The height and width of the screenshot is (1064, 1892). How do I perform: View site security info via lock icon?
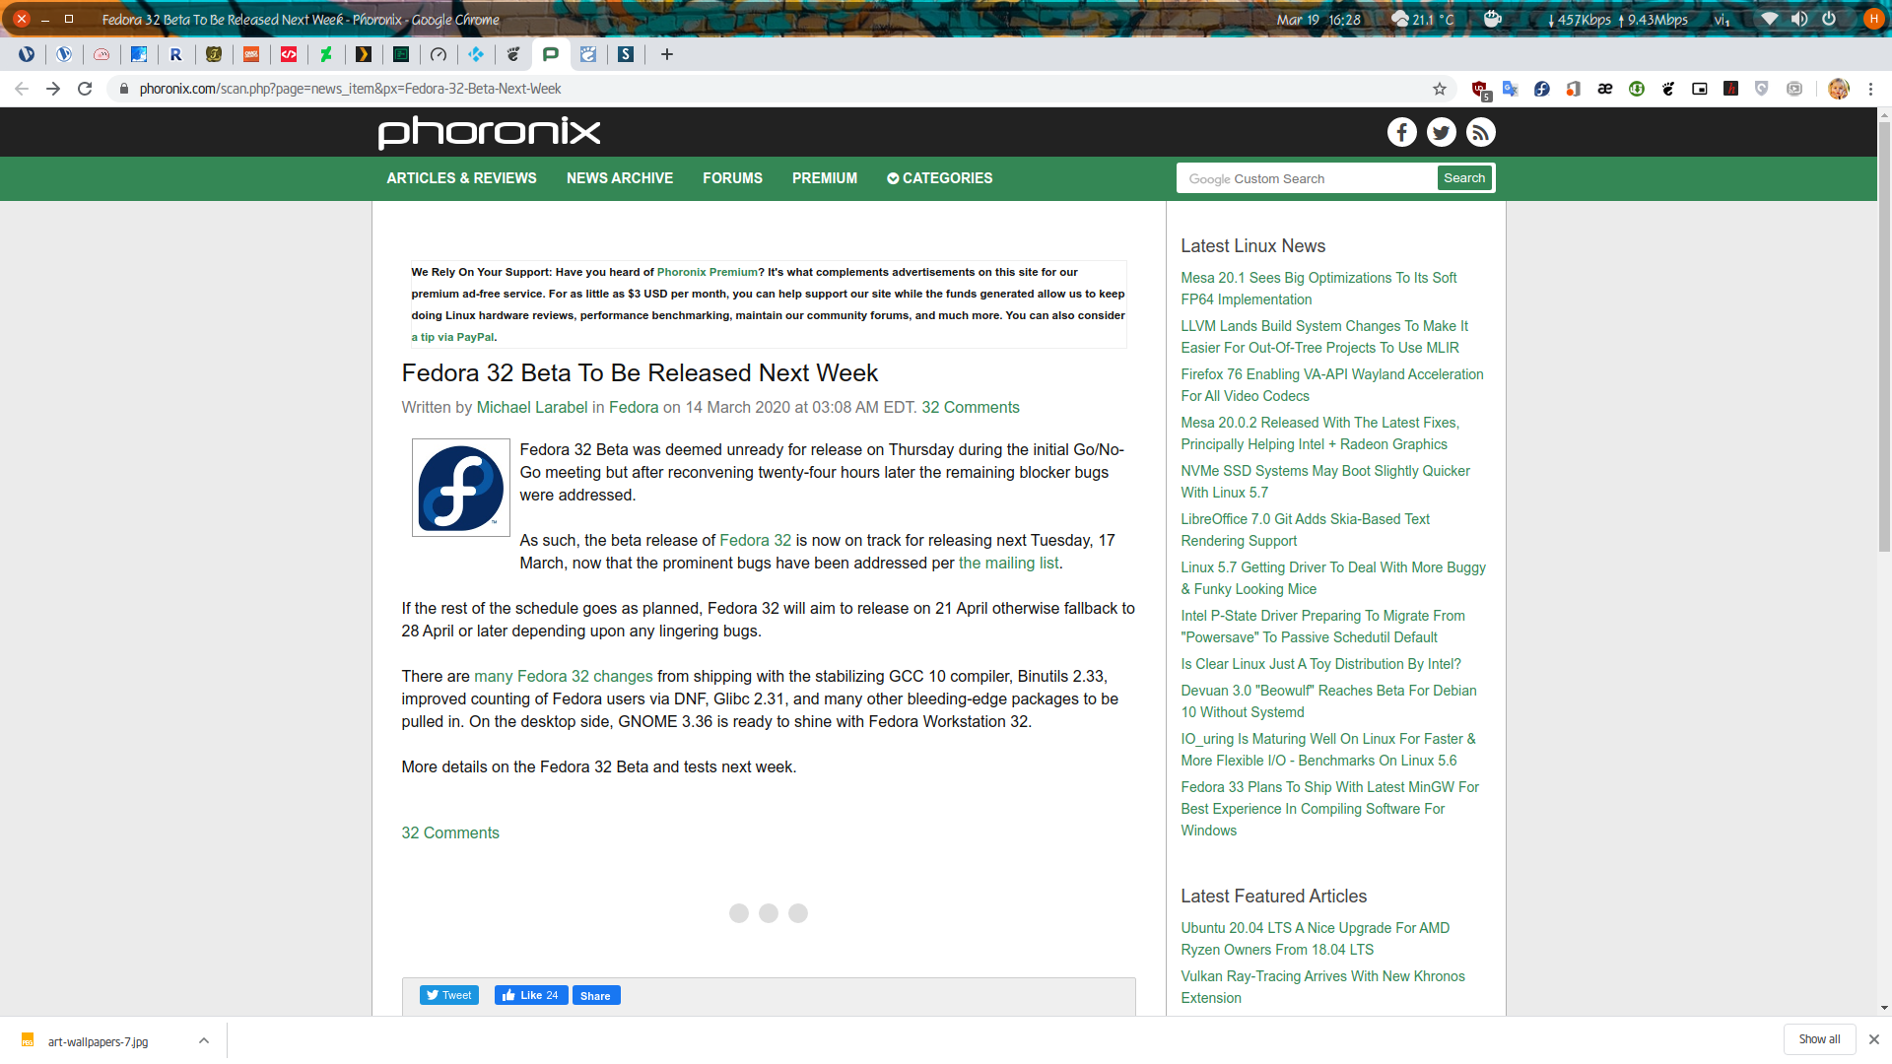(123, 89)
